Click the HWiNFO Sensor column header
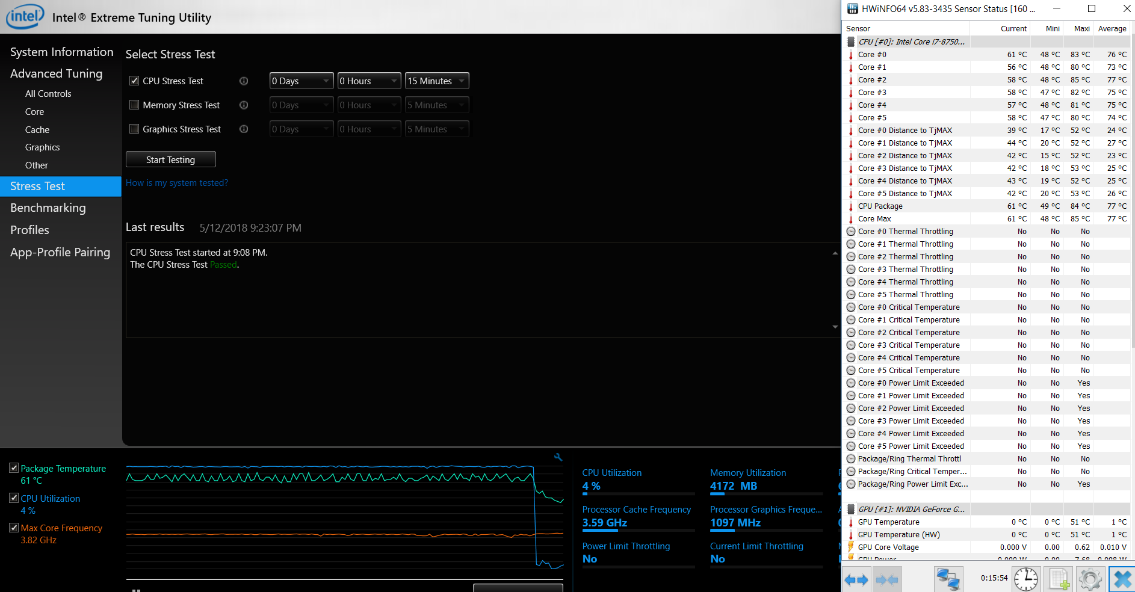Viewport: 1135px width, 592px height. [x=906, y=28]
